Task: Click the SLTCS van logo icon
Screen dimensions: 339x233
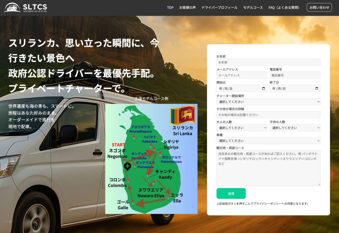Action: 12,7
